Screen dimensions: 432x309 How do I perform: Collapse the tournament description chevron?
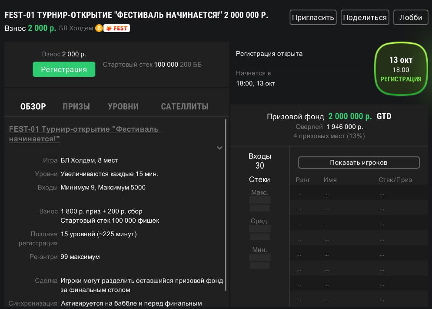tap(219, 148)
